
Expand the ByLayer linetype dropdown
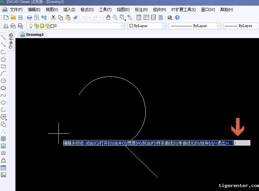tap(218, 26)
